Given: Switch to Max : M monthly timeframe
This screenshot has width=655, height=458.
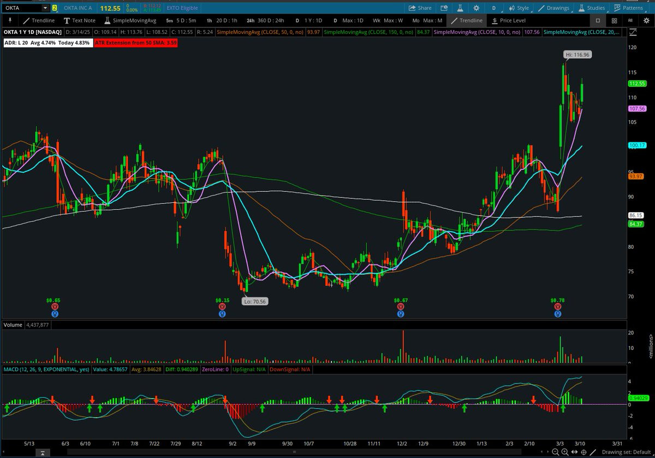Looking at the screenshot, I should tap(427, 21).
